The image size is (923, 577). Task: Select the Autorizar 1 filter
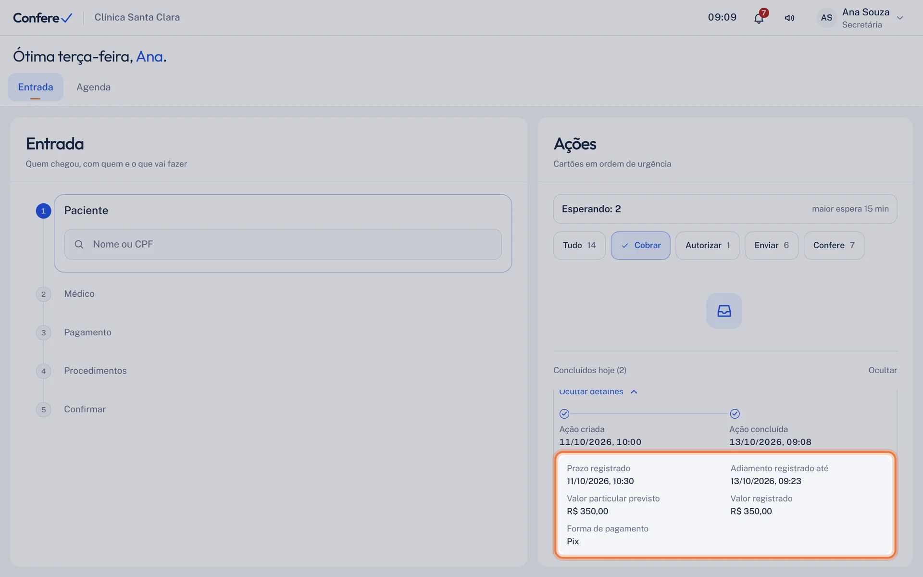pos(708,245)
